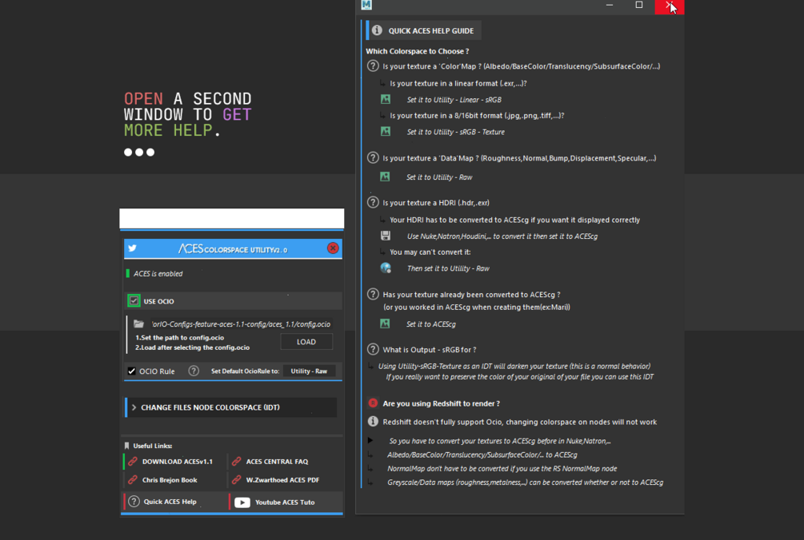The width and height of the screenshot is (804, 540).
Task: Click image icon beside Set it to Utility - Raw
Action: [385, 177]
